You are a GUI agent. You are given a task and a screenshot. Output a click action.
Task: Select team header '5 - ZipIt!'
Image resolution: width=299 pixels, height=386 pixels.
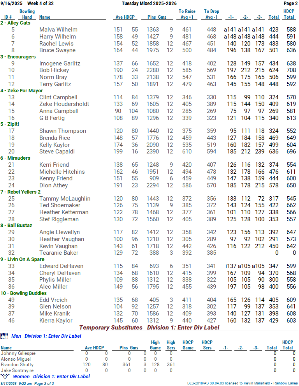point(10,124)
